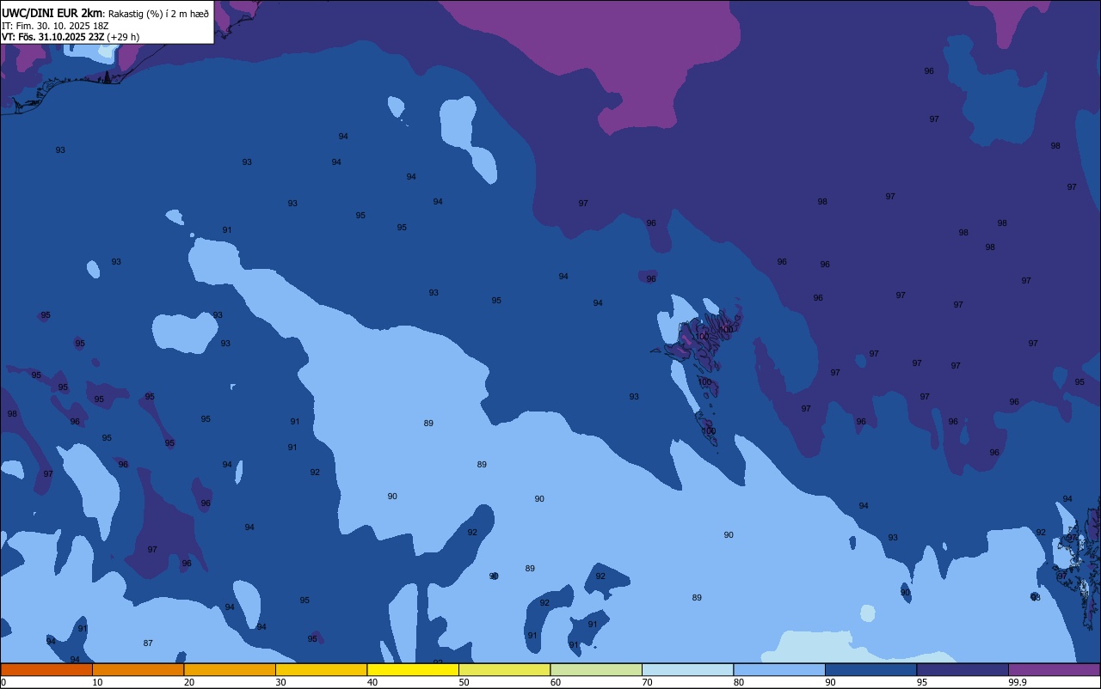Viewport: 1101px width, 689px height.
Task: Click the "(+29 h)" forecast offset text
Action: pos(123,37)
